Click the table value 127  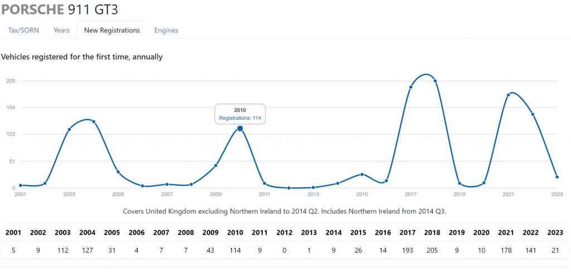86,251
